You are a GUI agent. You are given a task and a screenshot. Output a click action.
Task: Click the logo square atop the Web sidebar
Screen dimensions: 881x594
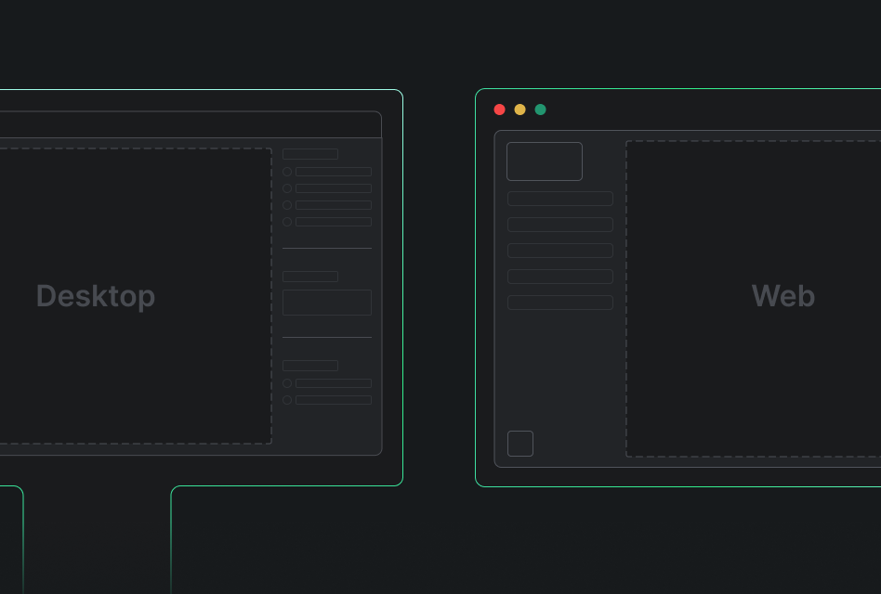tap(544, 161)
